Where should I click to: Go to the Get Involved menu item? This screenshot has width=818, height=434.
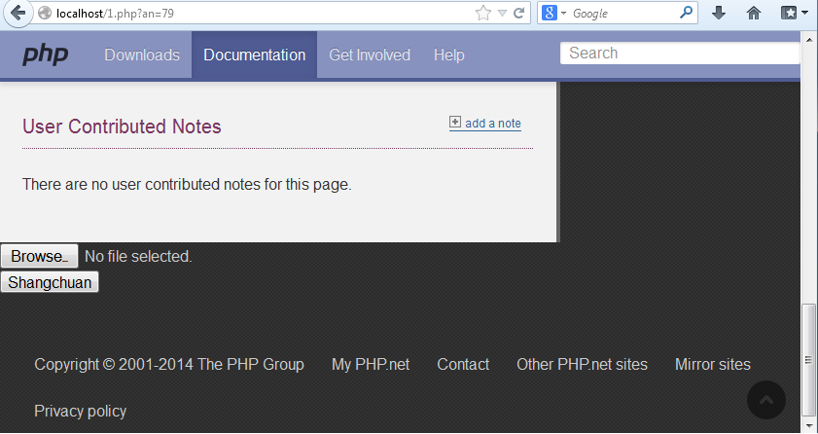[370, 54]
